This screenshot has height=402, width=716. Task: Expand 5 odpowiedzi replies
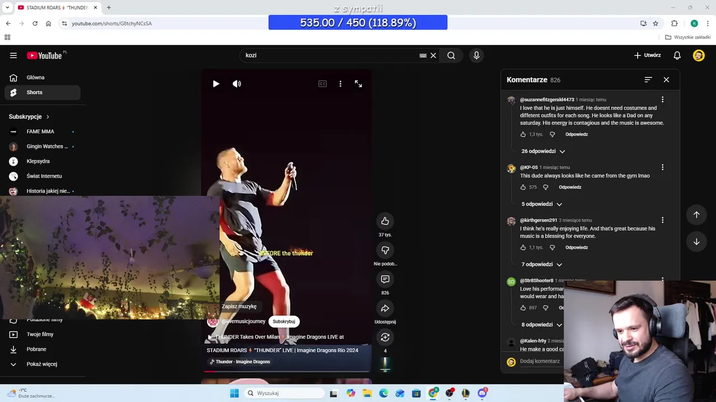point(541,204)
